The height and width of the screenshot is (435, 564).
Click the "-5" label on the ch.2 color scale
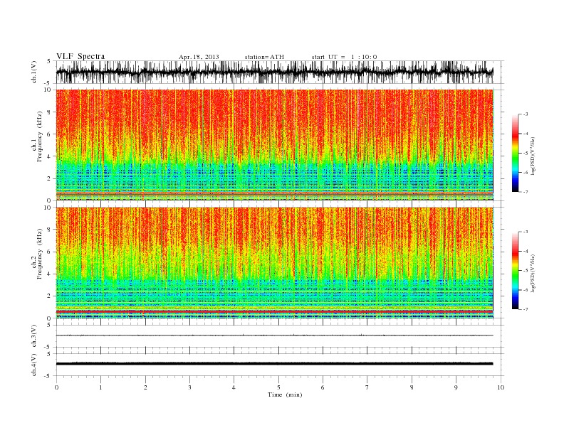pyautogui.click(x=526, y=271)
